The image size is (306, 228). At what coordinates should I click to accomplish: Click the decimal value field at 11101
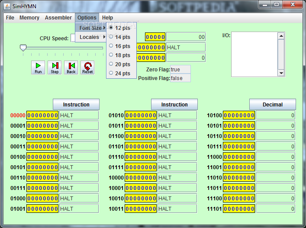pos(275,209)
